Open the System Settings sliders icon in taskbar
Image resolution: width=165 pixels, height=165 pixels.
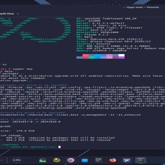[x=99, y=160]
